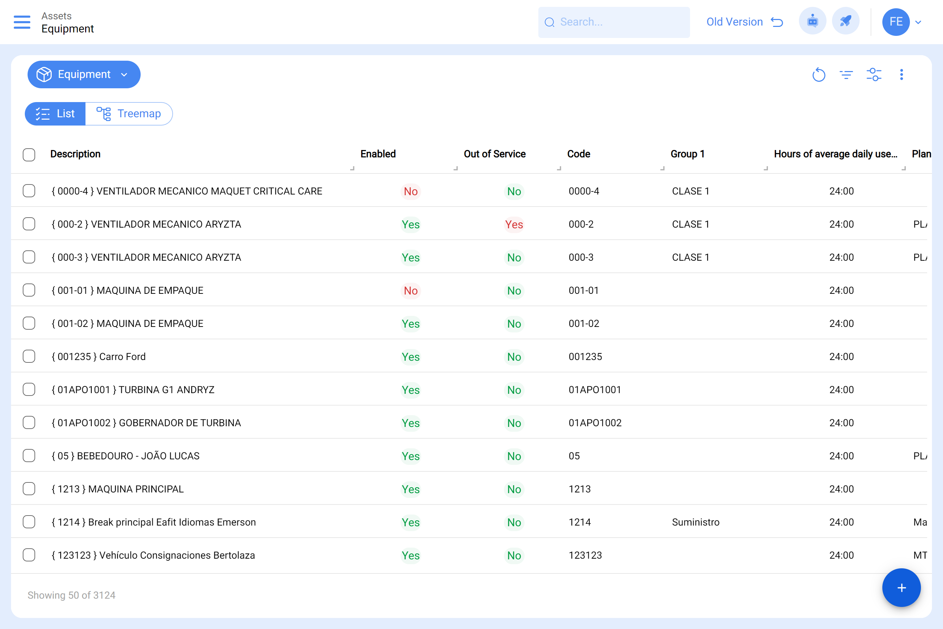Focus the Search input field
Screen dimensions: 943x629
click(614, 22)
